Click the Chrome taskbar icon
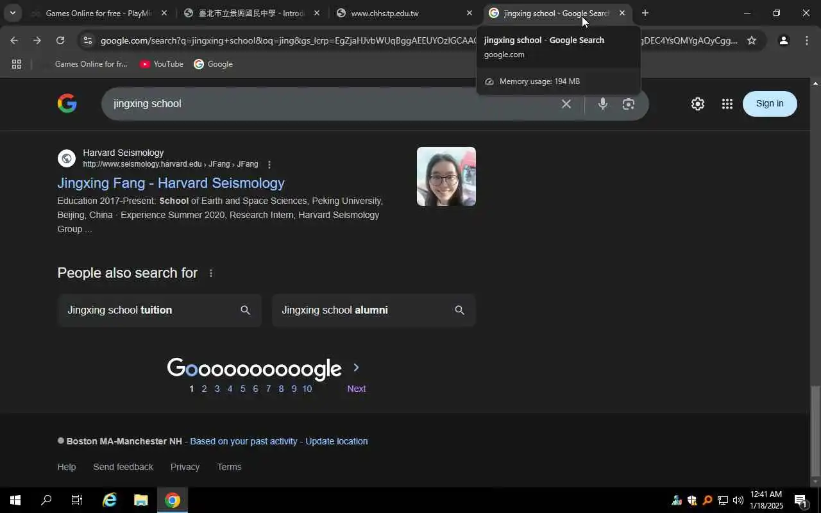The image size is (821, 513). pyautogui.click(x=172, y=500)
